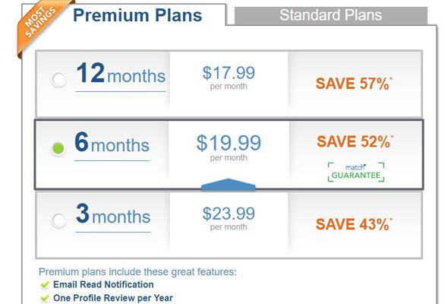Click the SAVE 43% label
The width and height of the screenshot is (445, 304).
354,224
